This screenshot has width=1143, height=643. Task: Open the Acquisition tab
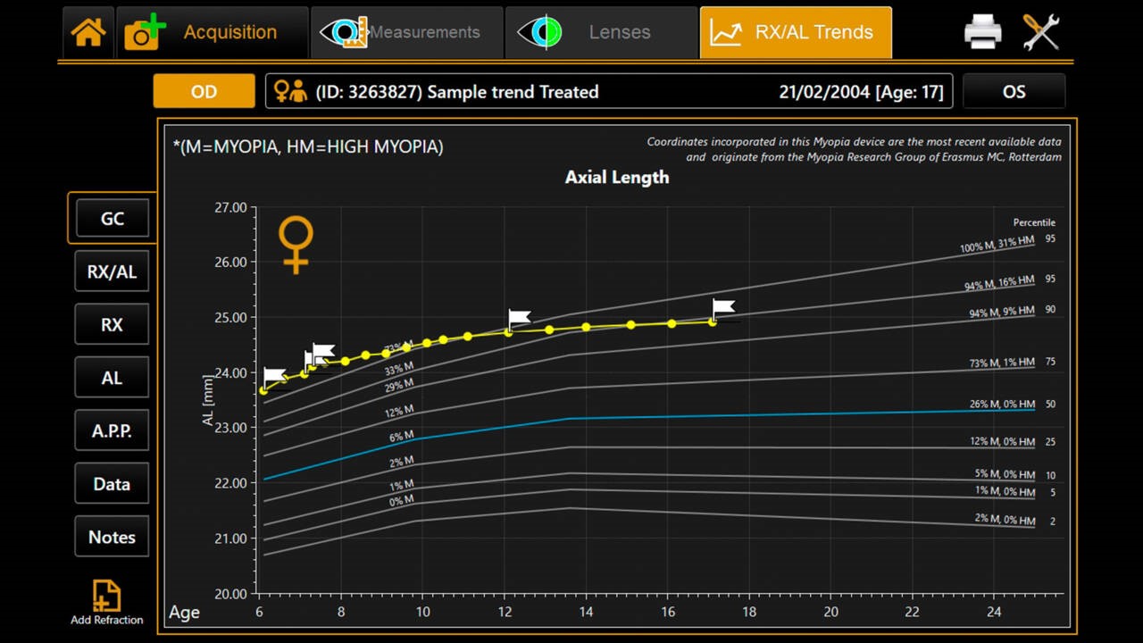(x=213, y=33)
